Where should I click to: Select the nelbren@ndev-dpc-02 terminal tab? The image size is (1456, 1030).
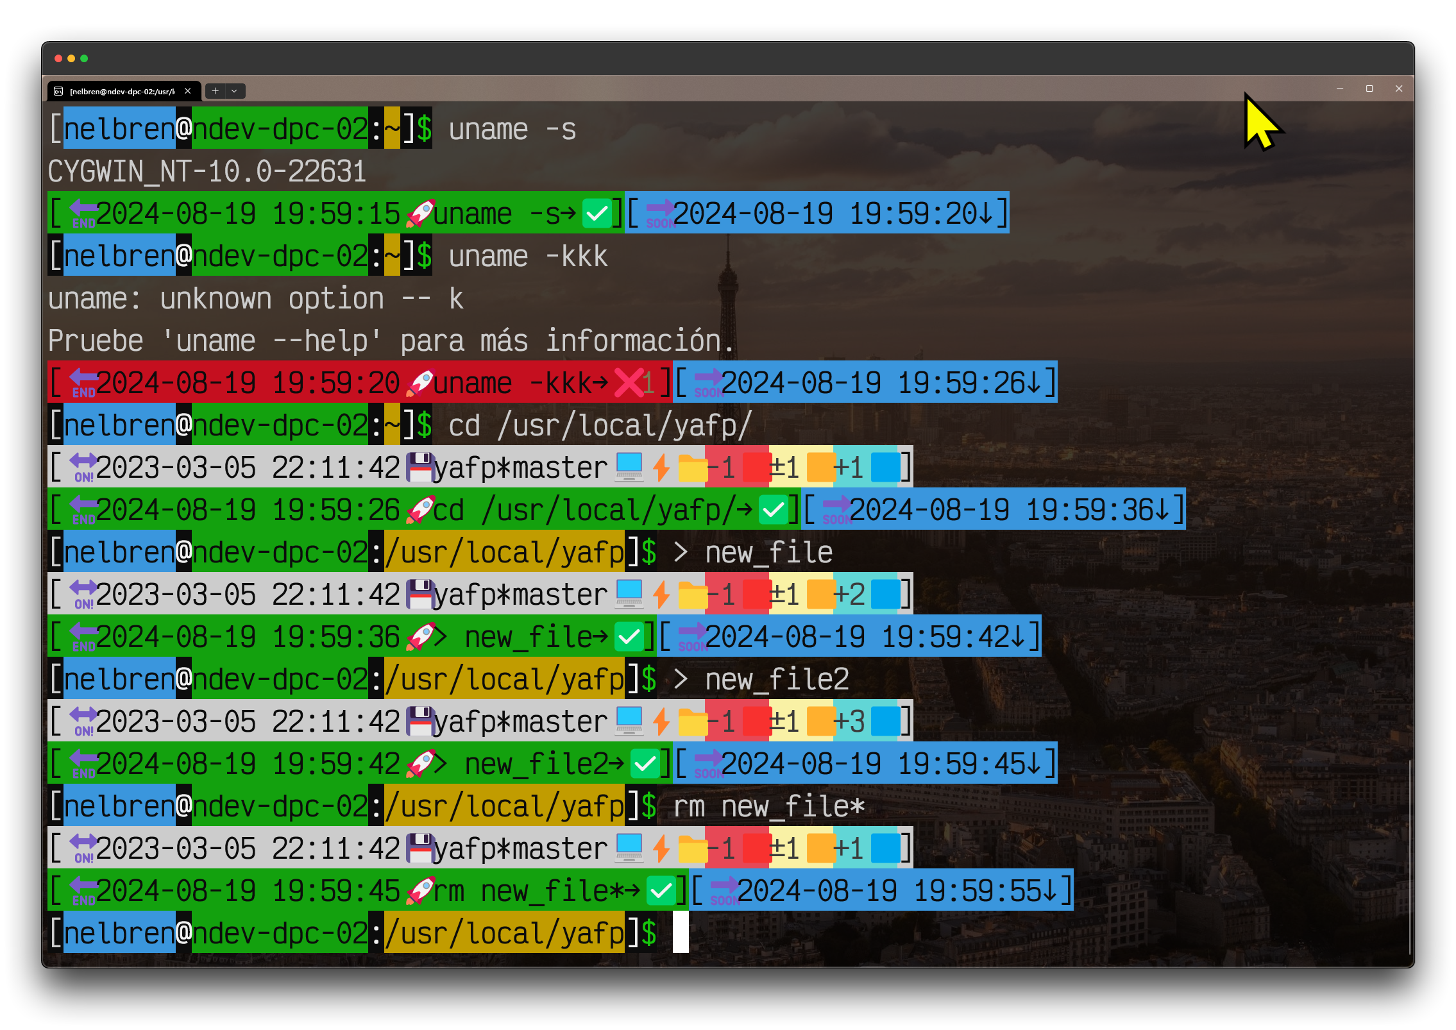(124, 91)
